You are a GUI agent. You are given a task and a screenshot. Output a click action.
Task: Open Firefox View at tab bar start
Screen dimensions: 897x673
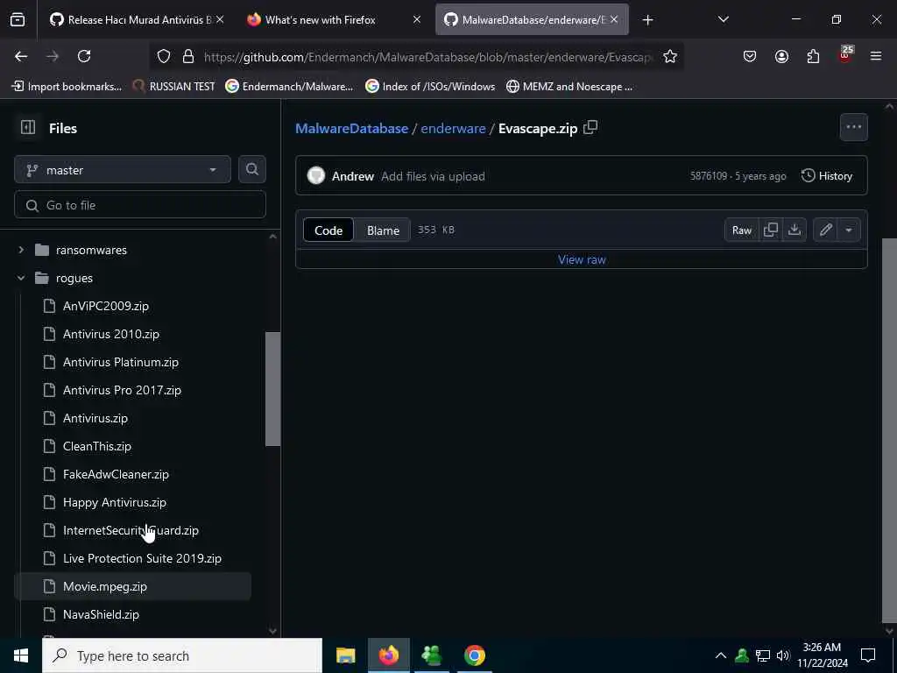(18, 19)
